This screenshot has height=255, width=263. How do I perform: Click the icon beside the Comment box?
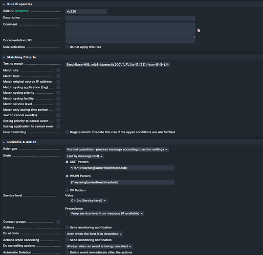(x=199, y=30)
